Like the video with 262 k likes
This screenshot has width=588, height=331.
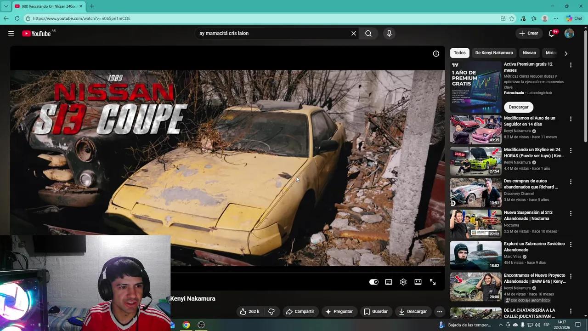249,311
